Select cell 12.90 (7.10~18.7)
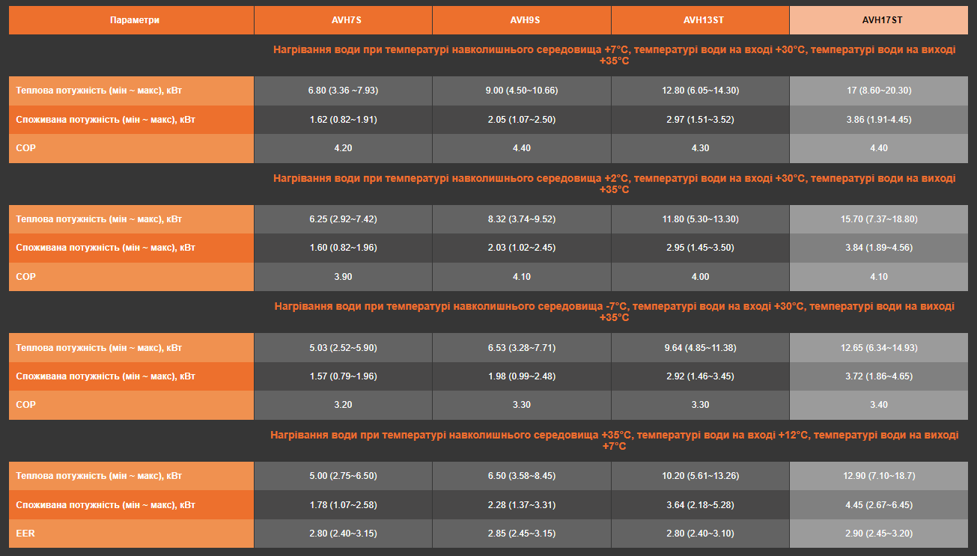 click(x=878, y=476)
